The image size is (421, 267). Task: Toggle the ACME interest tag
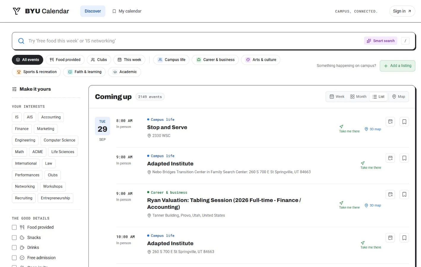pyautogui.click(x=38, y=152)
